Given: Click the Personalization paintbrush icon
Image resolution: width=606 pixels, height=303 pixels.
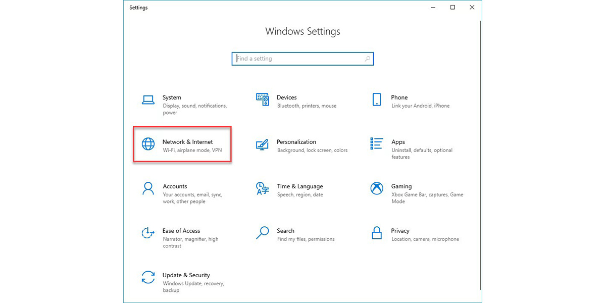Looking at the screenshot, I should click(262, 145).
